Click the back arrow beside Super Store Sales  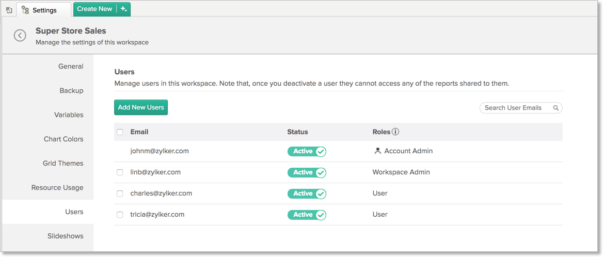click(20, 36)
